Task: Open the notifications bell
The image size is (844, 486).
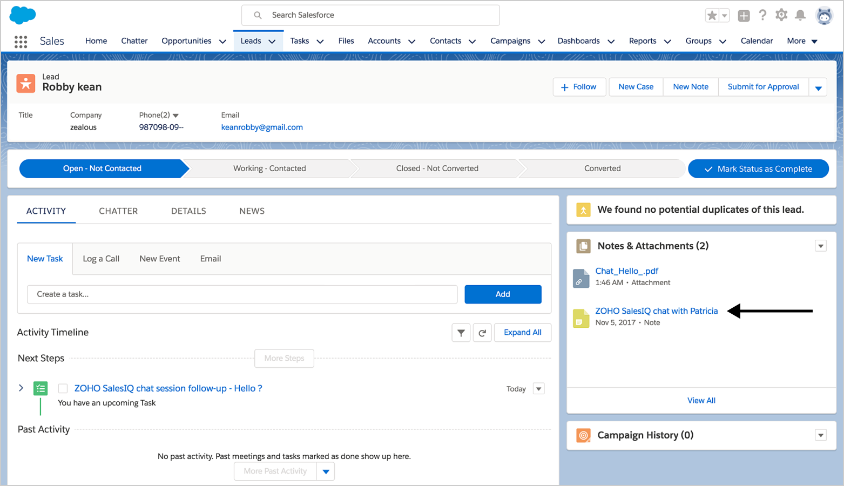Action: tap(800, 15)
